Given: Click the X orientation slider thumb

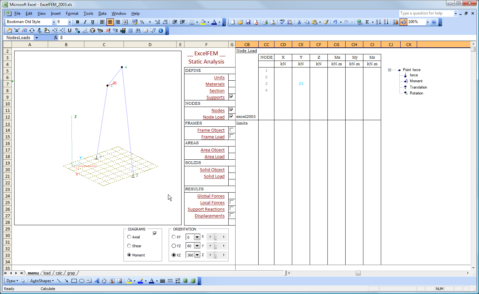Looking at the screenshot, I should tap(215, 237).
